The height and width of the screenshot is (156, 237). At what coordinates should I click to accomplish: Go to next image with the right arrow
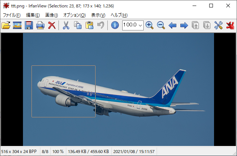(184, 25)
